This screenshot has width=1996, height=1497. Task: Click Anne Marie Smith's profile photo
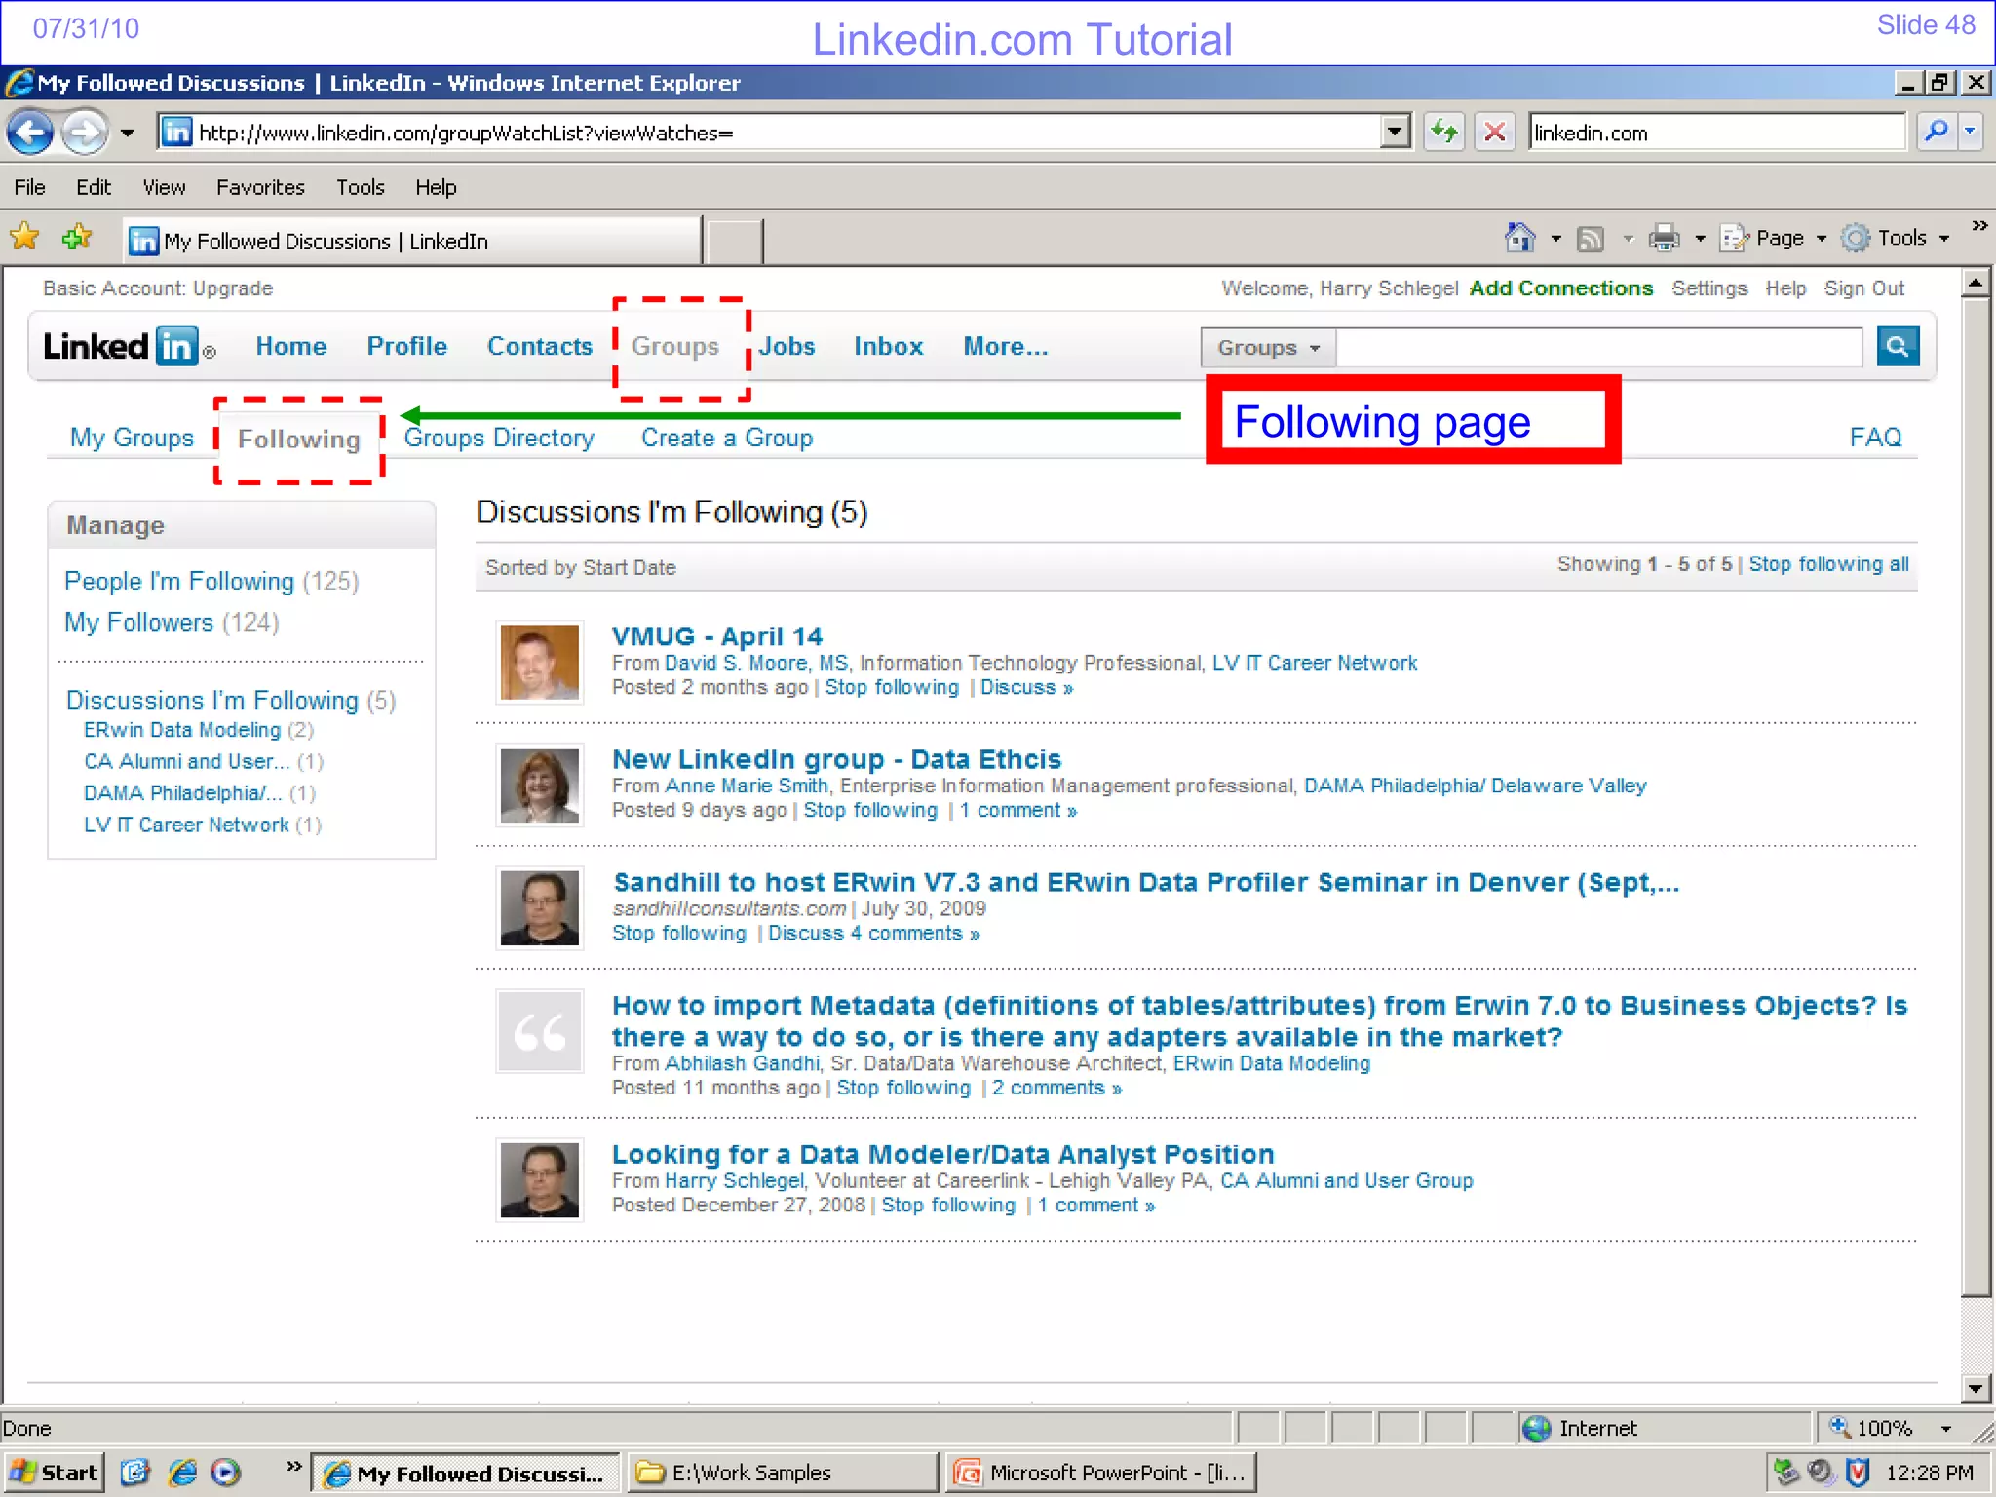pos(539,785)
